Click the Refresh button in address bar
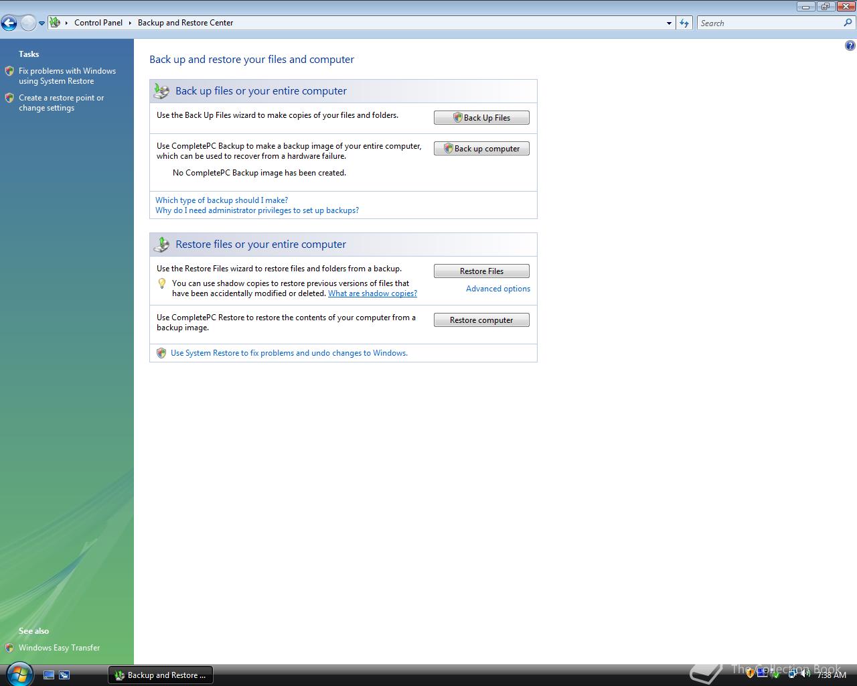 pos(684,23)
